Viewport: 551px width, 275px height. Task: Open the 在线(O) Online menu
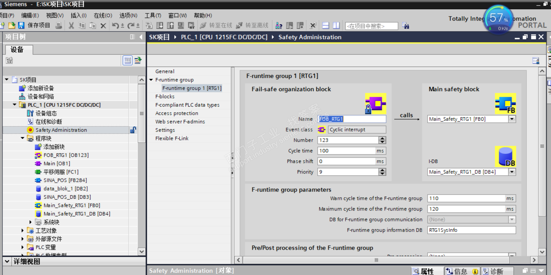(x=103, y=16)
